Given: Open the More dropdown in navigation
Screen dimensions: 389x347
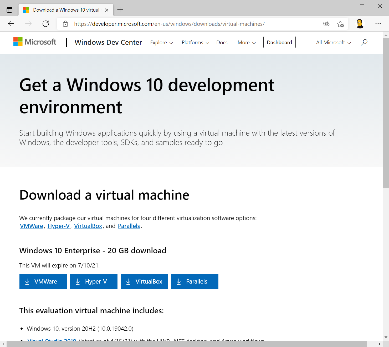Looking at the screenshot, I should (246, 43).
